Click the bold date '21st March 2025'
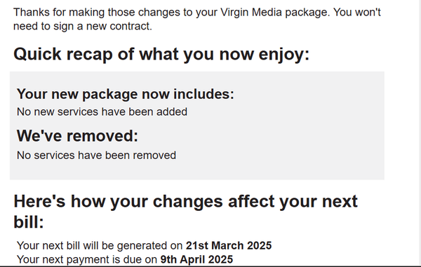The height and width of the screenshot is (267, 421). (x=229, y=245)
